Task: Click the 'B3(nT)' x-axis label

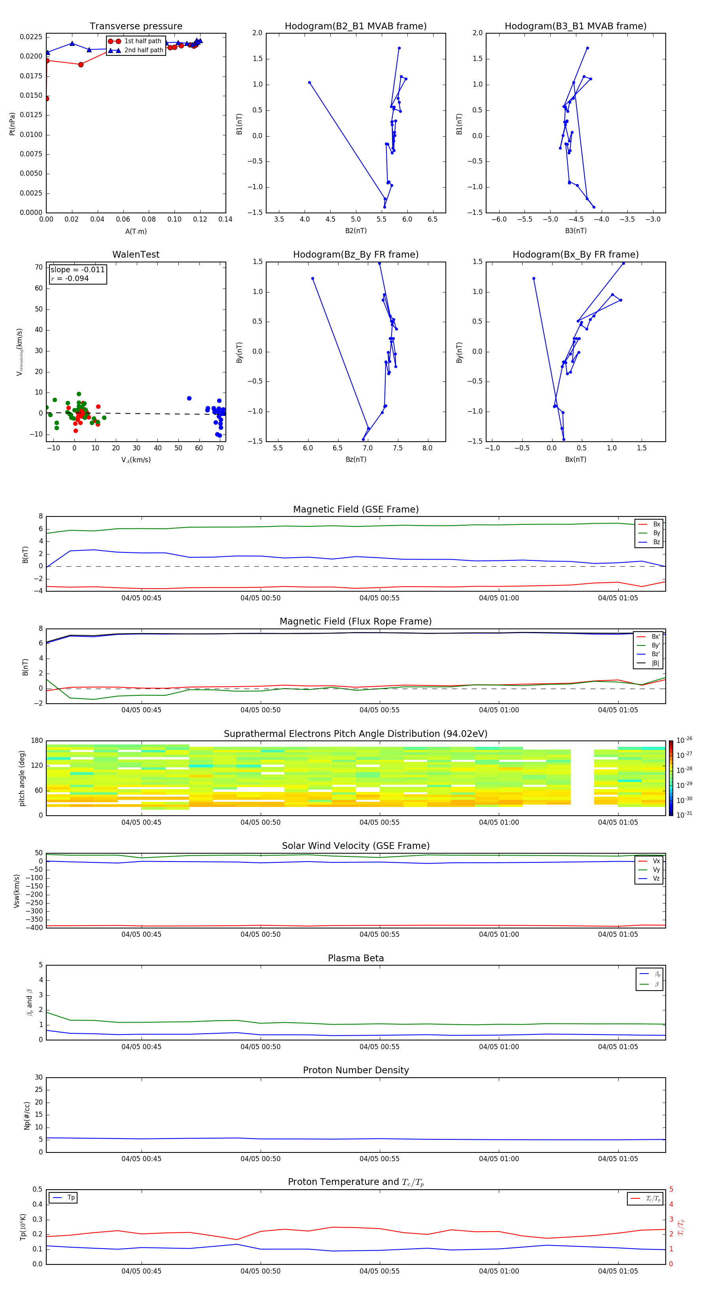Action: [576, 231]
